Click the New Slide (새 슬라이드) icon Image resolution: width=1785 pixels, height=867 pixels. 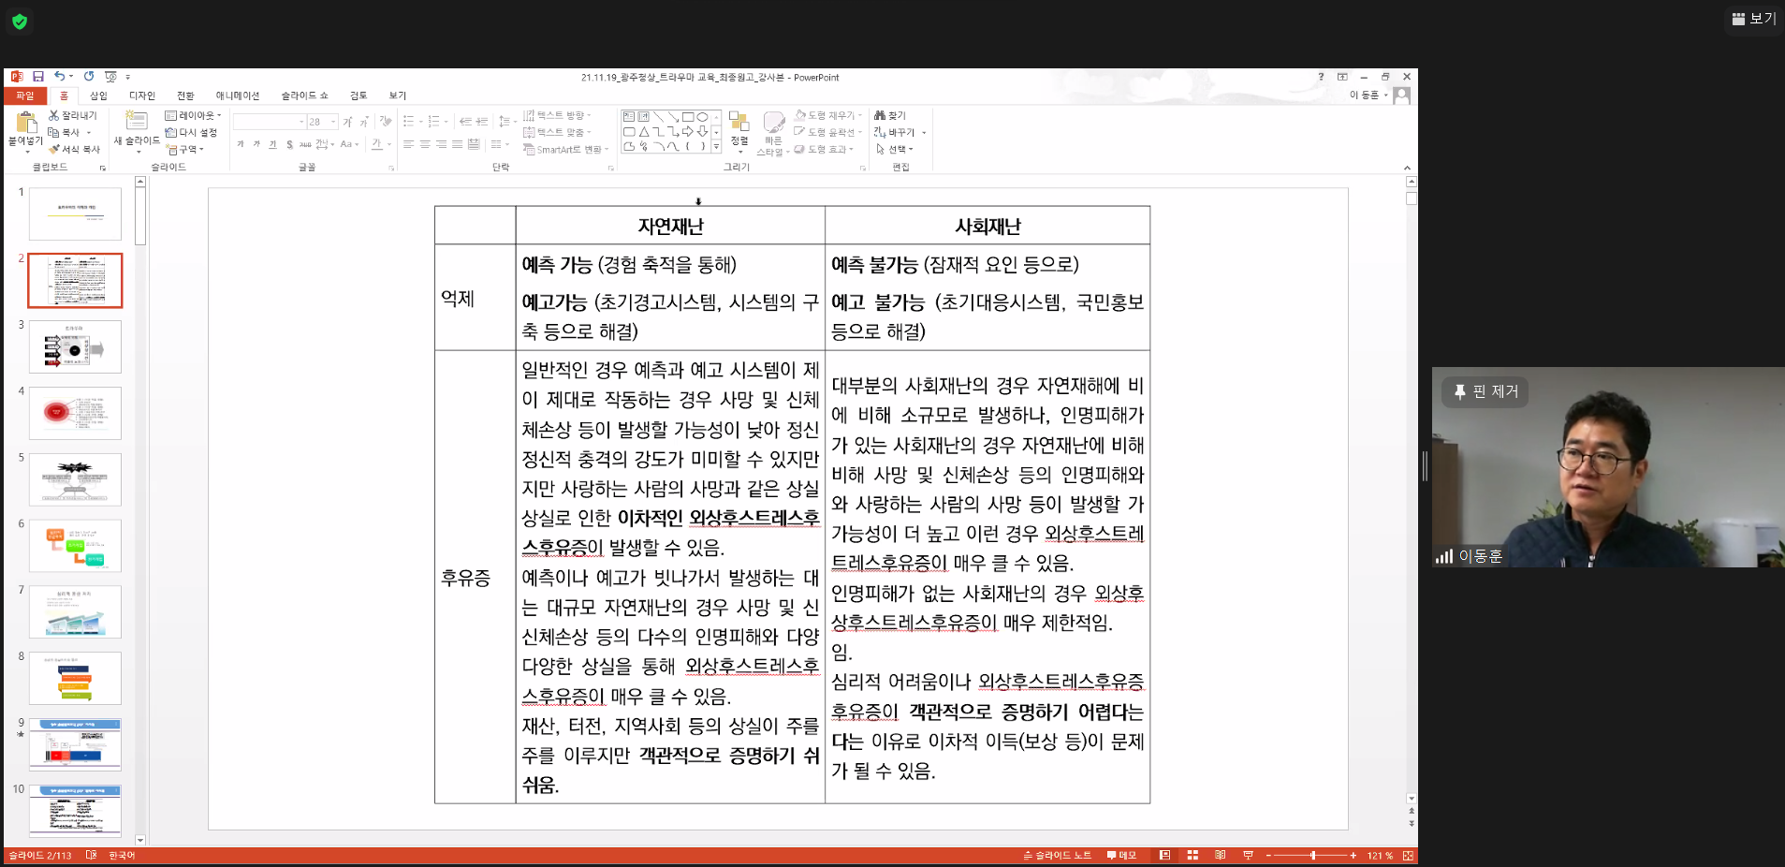136,121
